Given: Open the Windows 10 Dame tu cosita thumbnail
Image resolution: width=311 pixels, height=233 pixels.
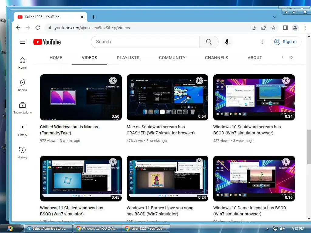Looking at the screenshot, I should point(254,178).
